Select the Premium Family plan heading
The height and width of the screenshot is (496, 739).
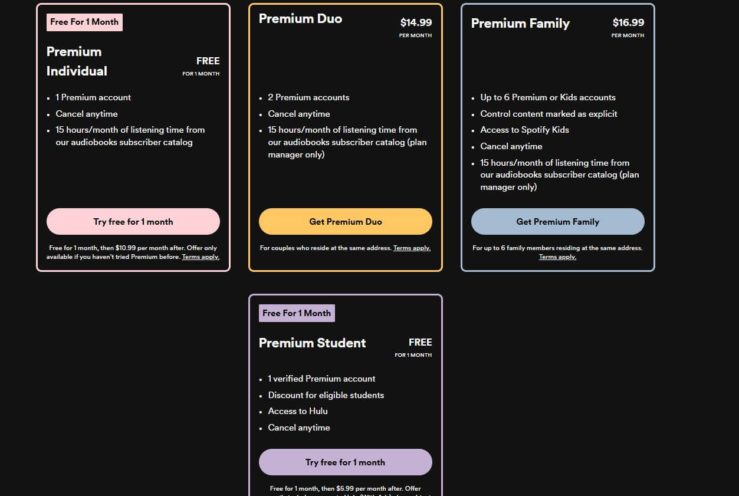pyautogui.click(x=520, y=23)
